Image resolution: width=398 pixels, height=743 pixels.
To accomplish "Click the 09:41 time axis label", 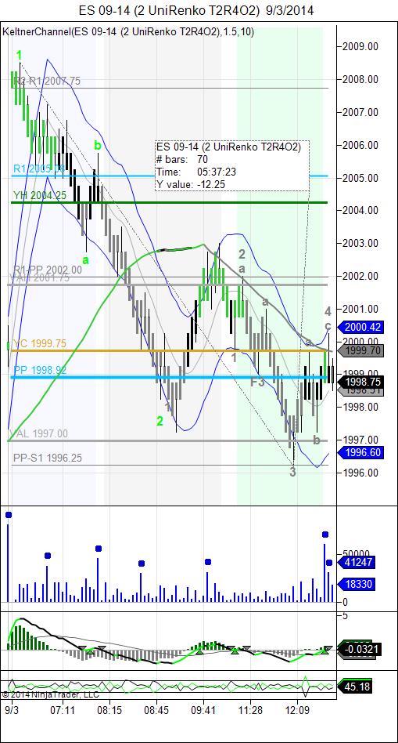I will [204, 710].
